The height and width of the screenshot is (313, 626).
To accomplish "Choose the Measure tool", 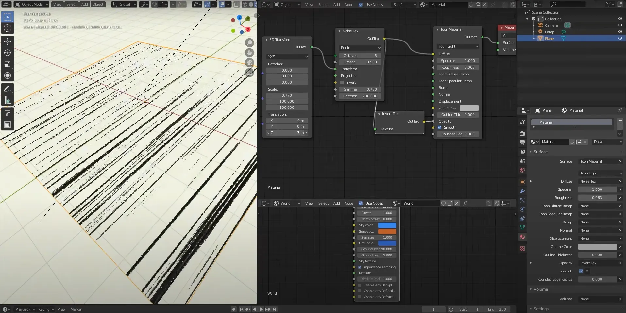I will (x=7, y=100).
